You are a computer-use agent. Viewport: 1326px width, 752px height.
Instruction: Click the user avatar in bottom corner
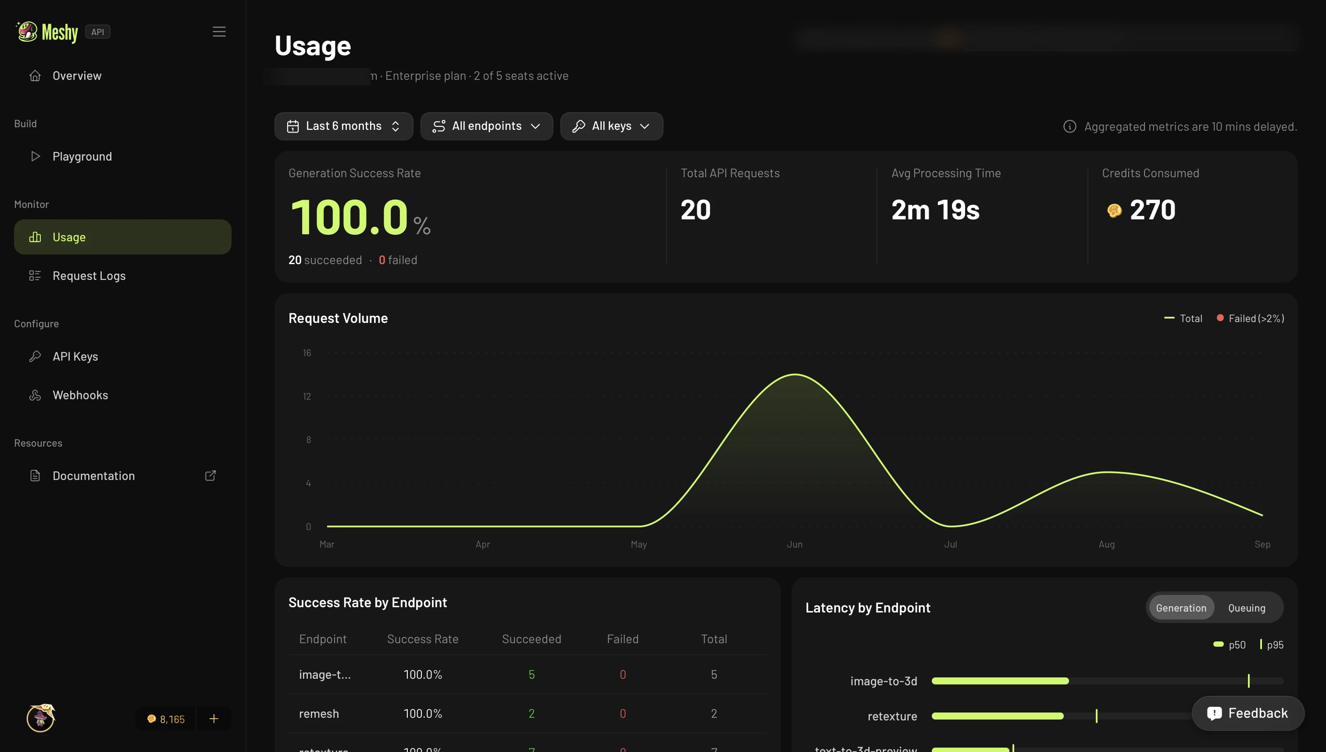(x=41, y=718)
